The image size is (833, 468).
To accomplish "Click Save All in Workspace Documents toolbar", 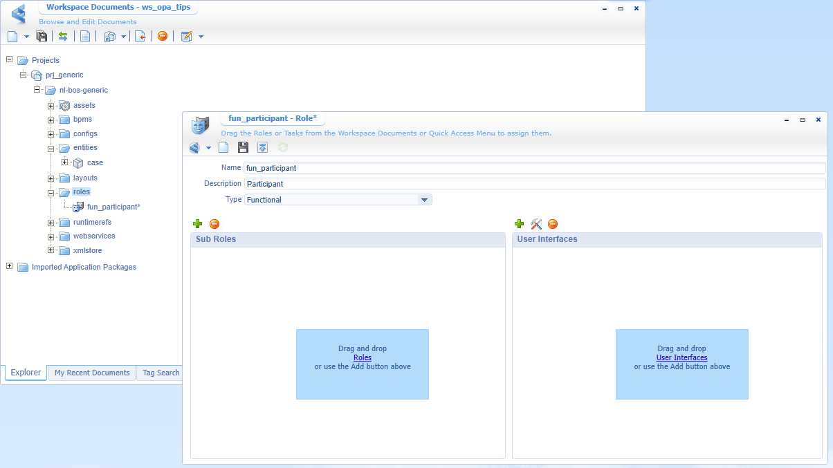I will [x=42, y=37].
